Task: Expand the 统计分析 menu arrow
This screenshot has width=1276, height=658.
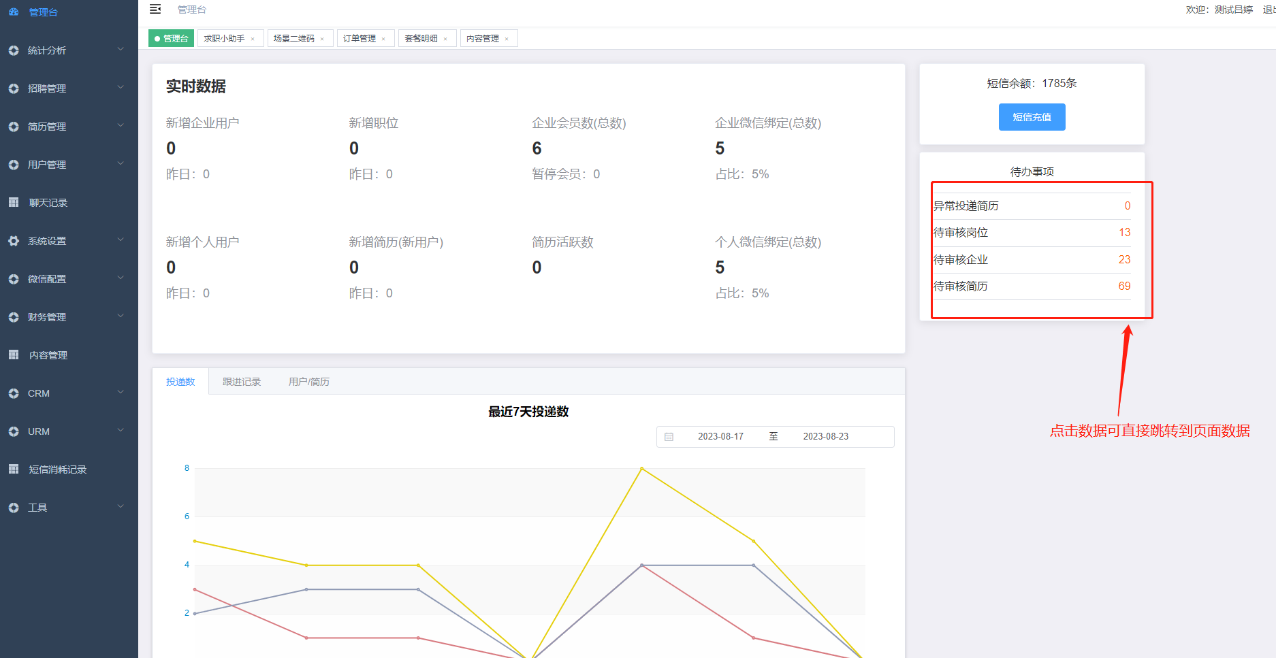Action: [121, 49]
